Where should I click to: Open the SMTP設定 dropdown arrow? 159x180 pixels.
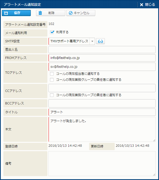pyautogui.click(x=92, y=41)
